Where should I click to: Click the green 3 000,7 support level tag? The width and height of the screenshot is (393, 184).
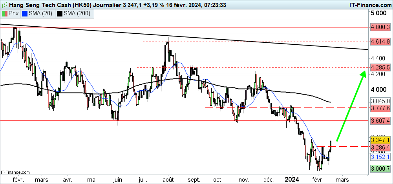coord(380,169)
